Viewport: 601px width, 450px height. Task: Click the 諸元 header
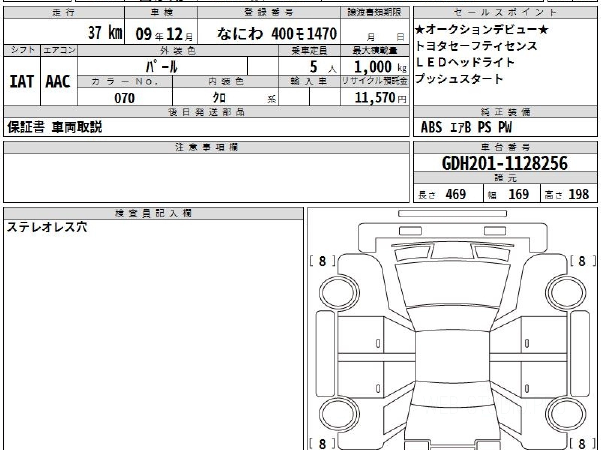tap(505, 178)
